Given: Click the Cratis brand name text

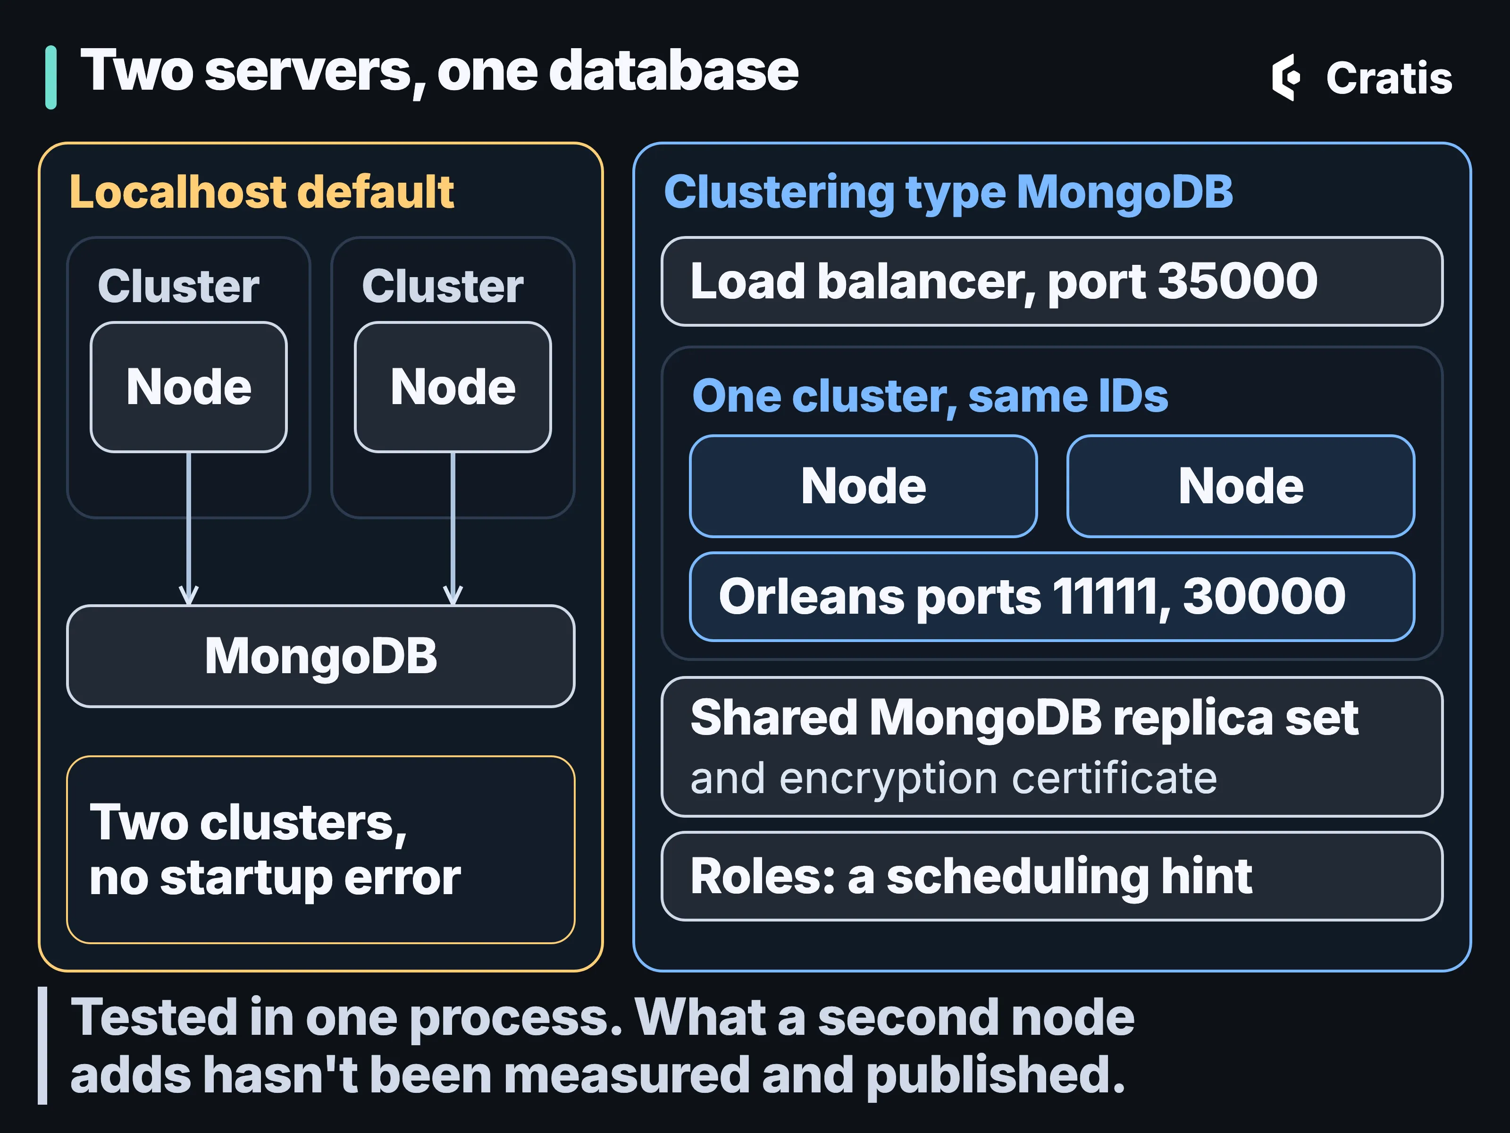Looking at the screenshot, I should 1388,78.
